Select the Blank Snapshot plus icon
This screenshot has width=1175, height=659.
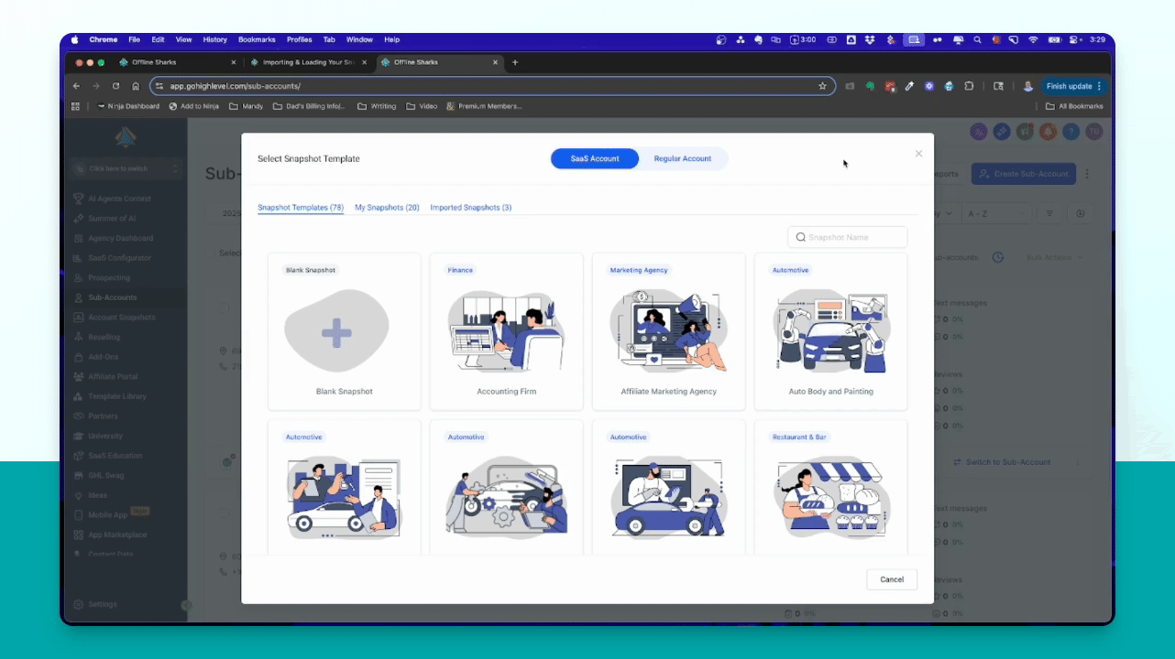336,332
